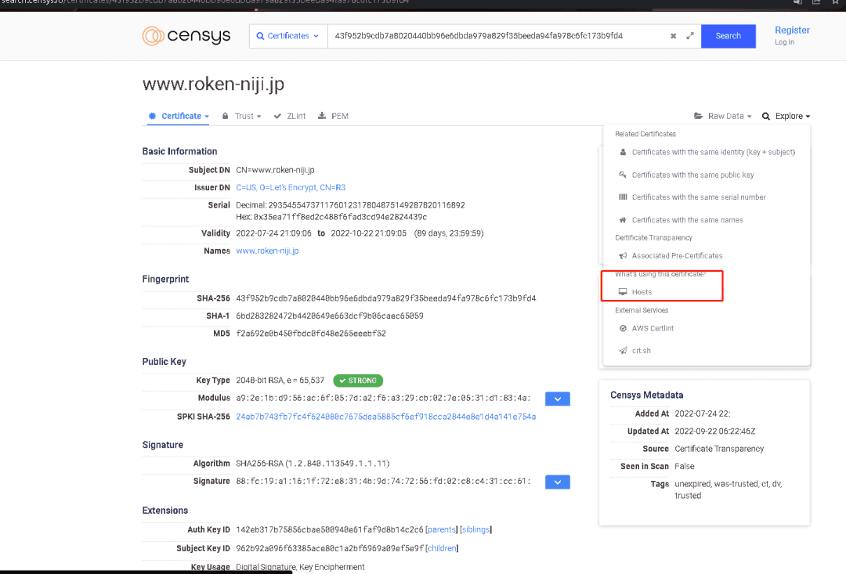Expand the Modulus value chevron
The width and height of the screenshot is (846, 574).
[558, 399]
